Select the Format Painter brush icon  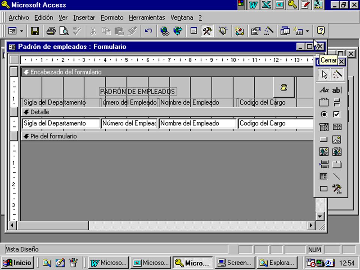132,31
